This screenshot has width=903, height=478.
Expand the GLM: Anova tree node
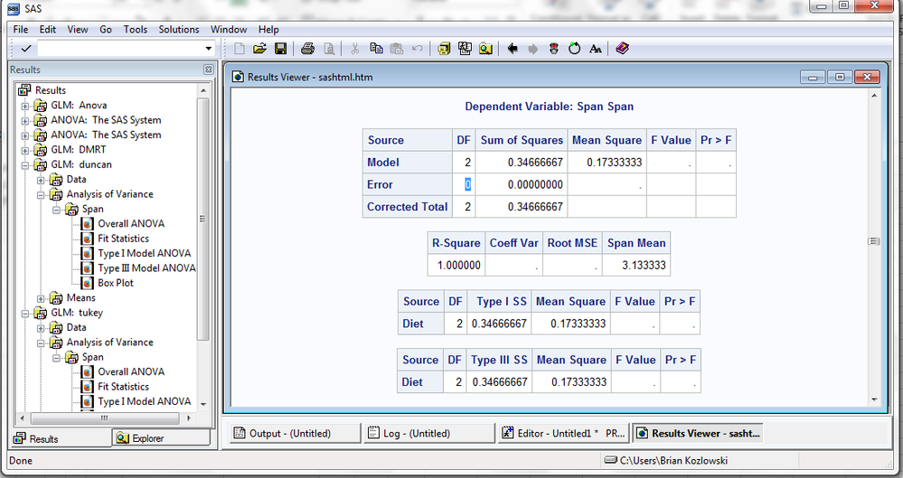[x=25, y=106]
